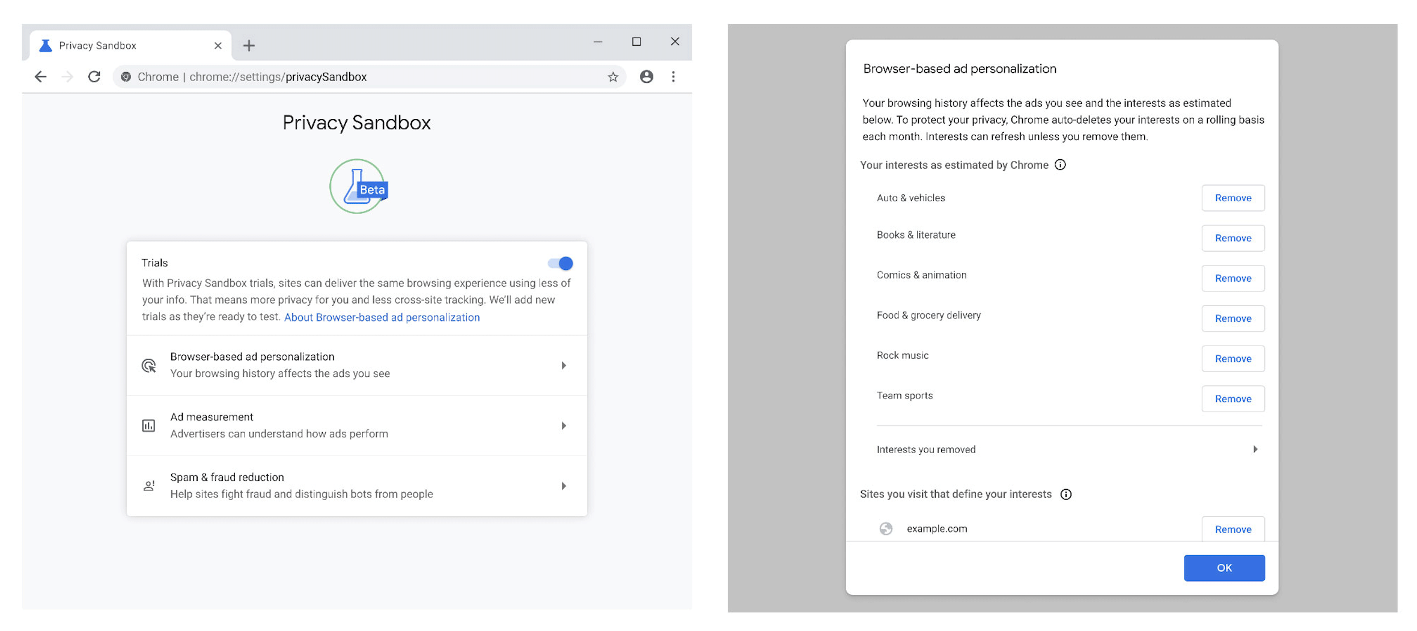
Task: Bookmark this page with the star icon
Action: click(x=612, y=77)
